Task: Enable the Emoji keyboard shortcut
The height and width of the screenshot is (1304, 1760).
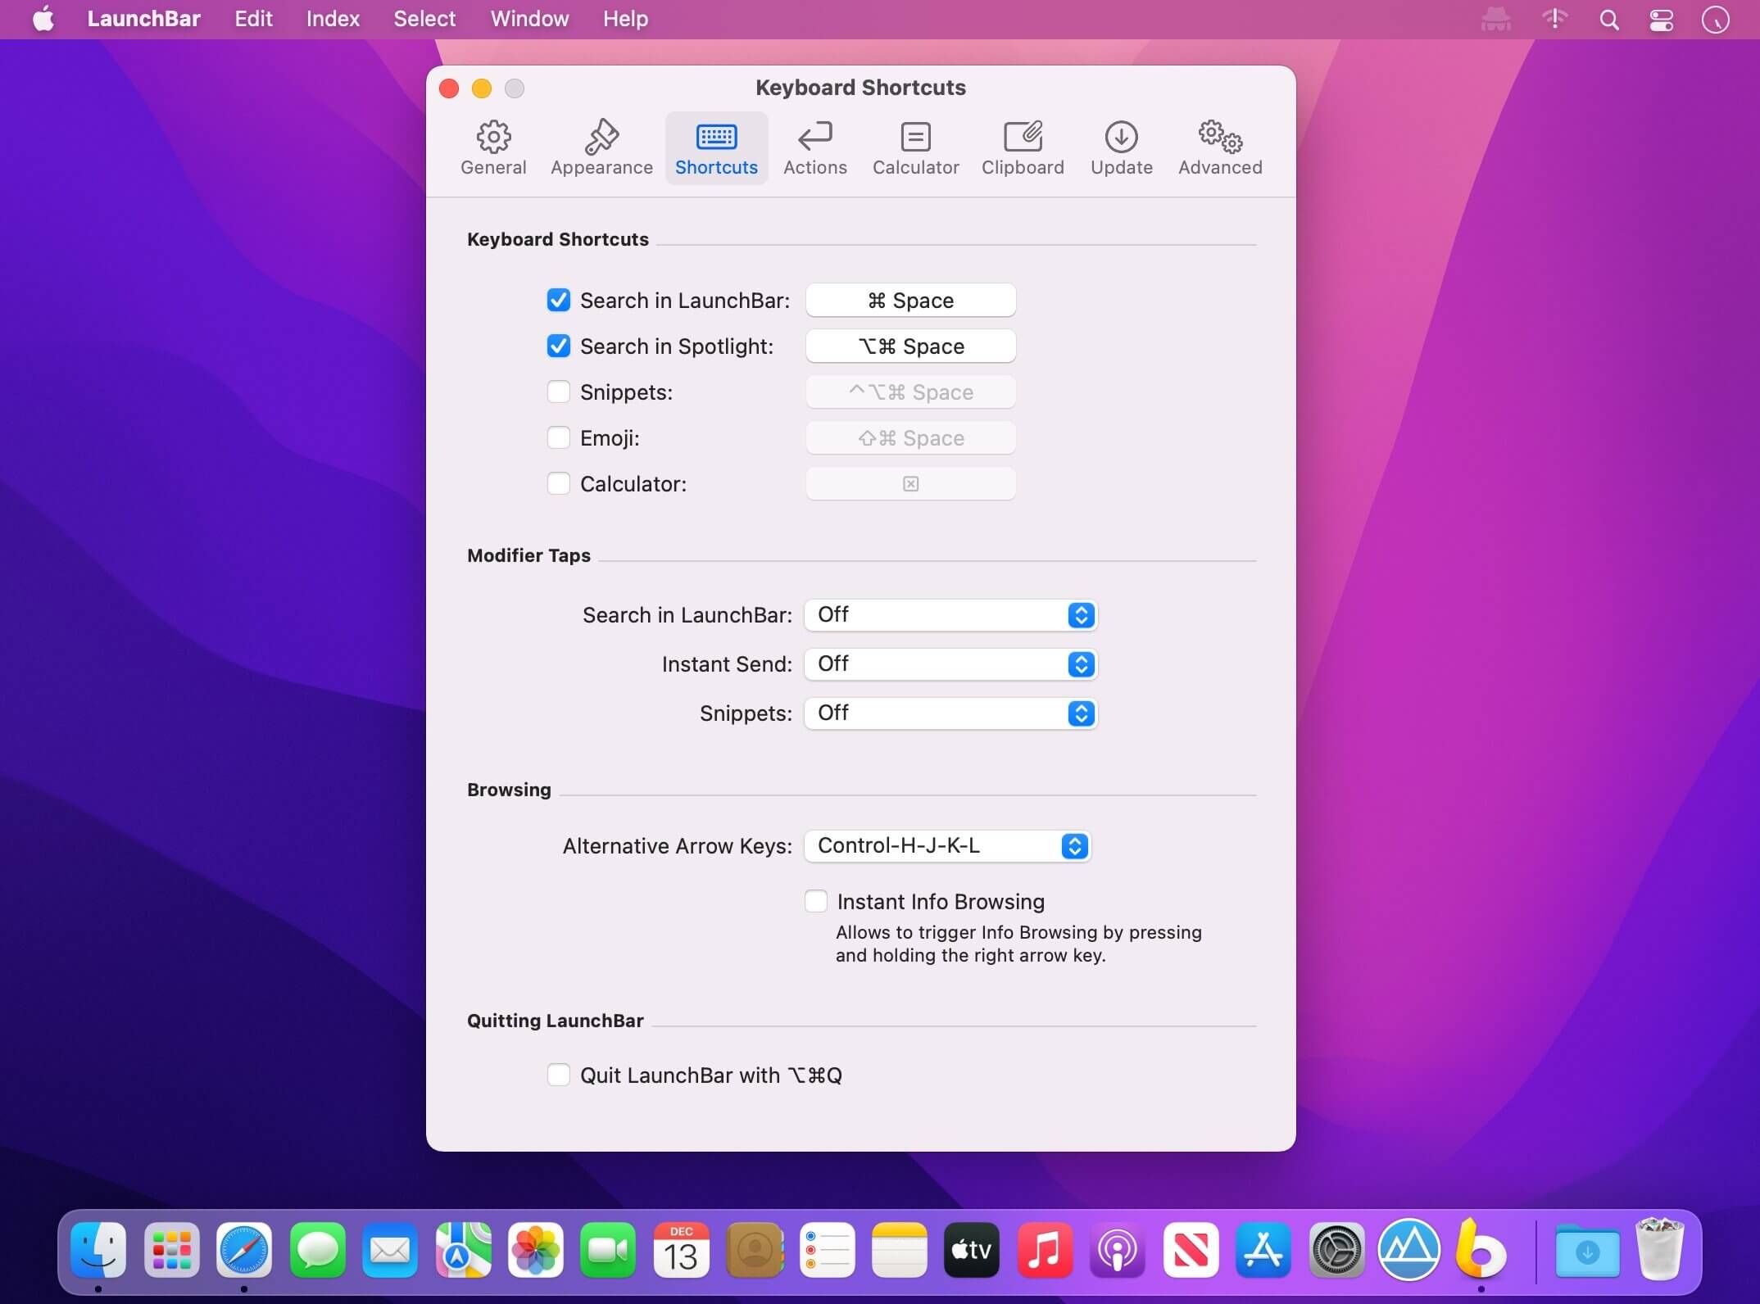Action: [559, 438]
